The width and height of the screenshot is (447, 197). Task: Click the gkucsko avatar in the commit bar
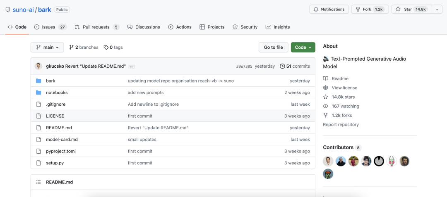(x=38, y=66)
